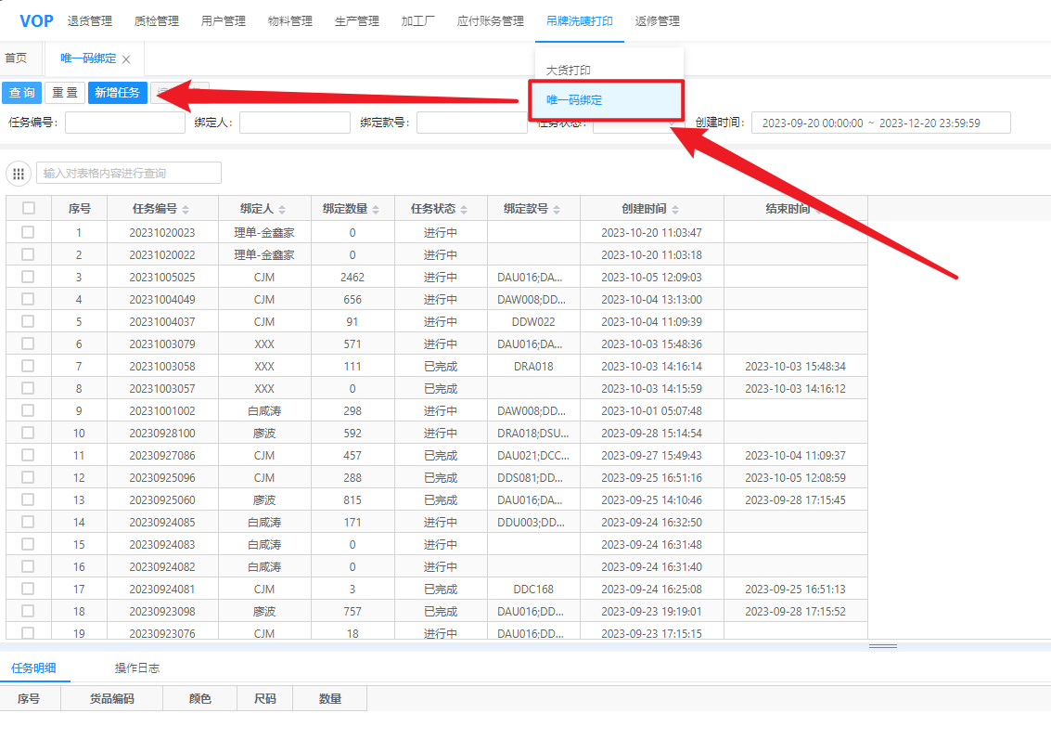Open the 吊牌洗唛打印 top menu
This screenshot has height=752, width=1051.
pos(579,21)
